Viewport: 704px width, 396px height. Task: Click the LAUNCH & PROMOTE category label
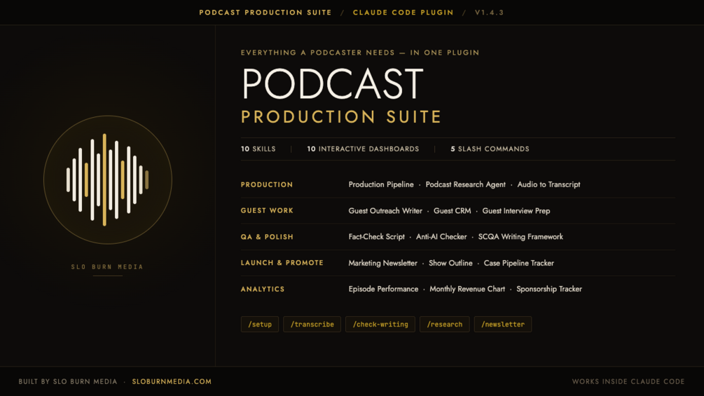(x=282, y=263)
